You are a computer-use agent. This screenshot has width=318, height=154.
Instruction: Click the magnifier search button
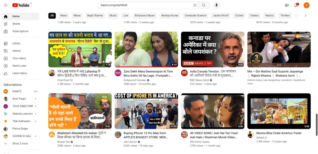[204, 5]
